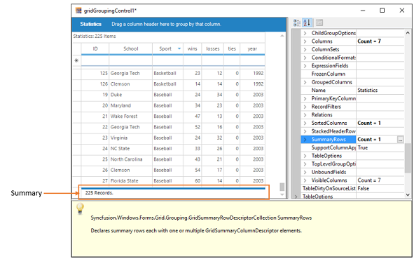Click the 225 Records summary row
The width and height of the screenshot is (414, 259).
coord(173,193)
